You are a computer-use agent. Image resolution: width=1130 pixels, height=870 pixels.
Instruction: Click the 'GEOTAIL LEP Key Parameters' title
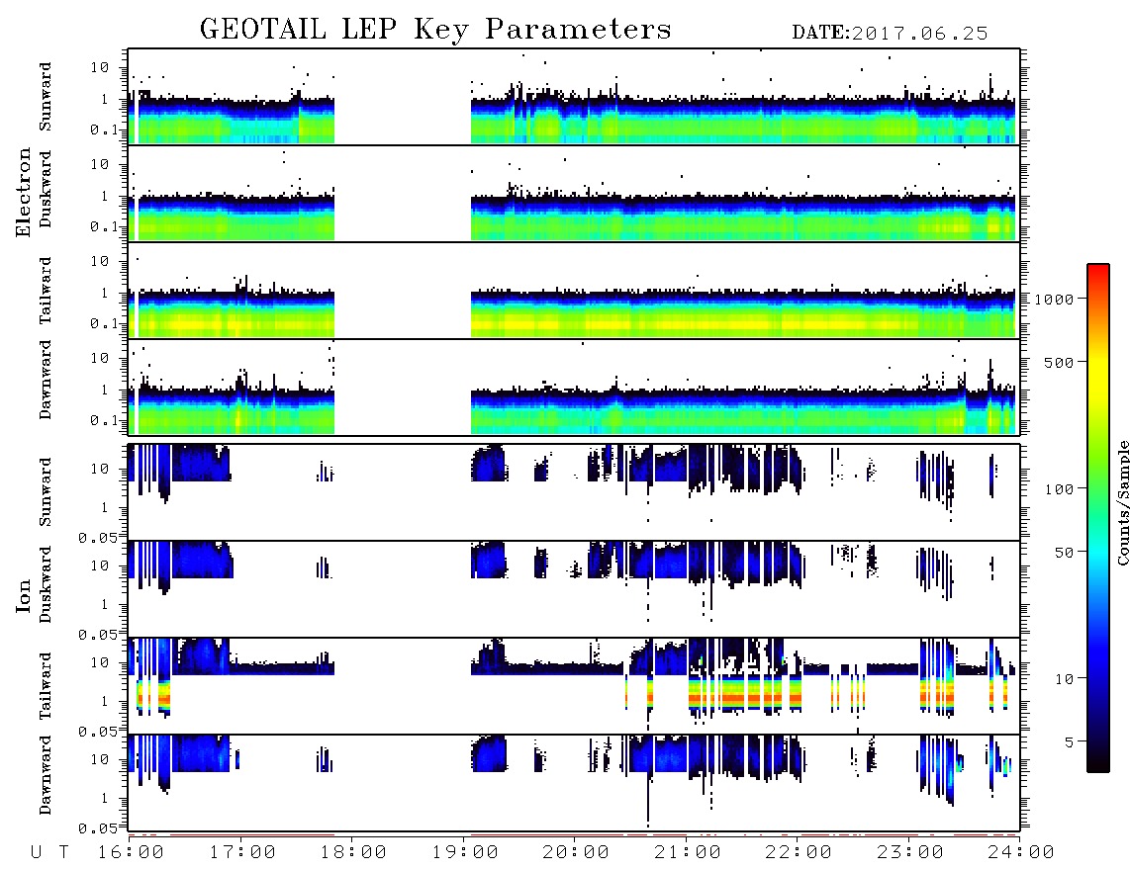[435, 30]
